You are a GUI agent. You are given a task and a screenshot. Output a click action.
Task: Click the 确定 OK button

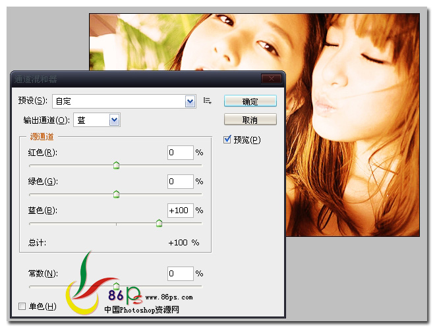tap(250, 101)
